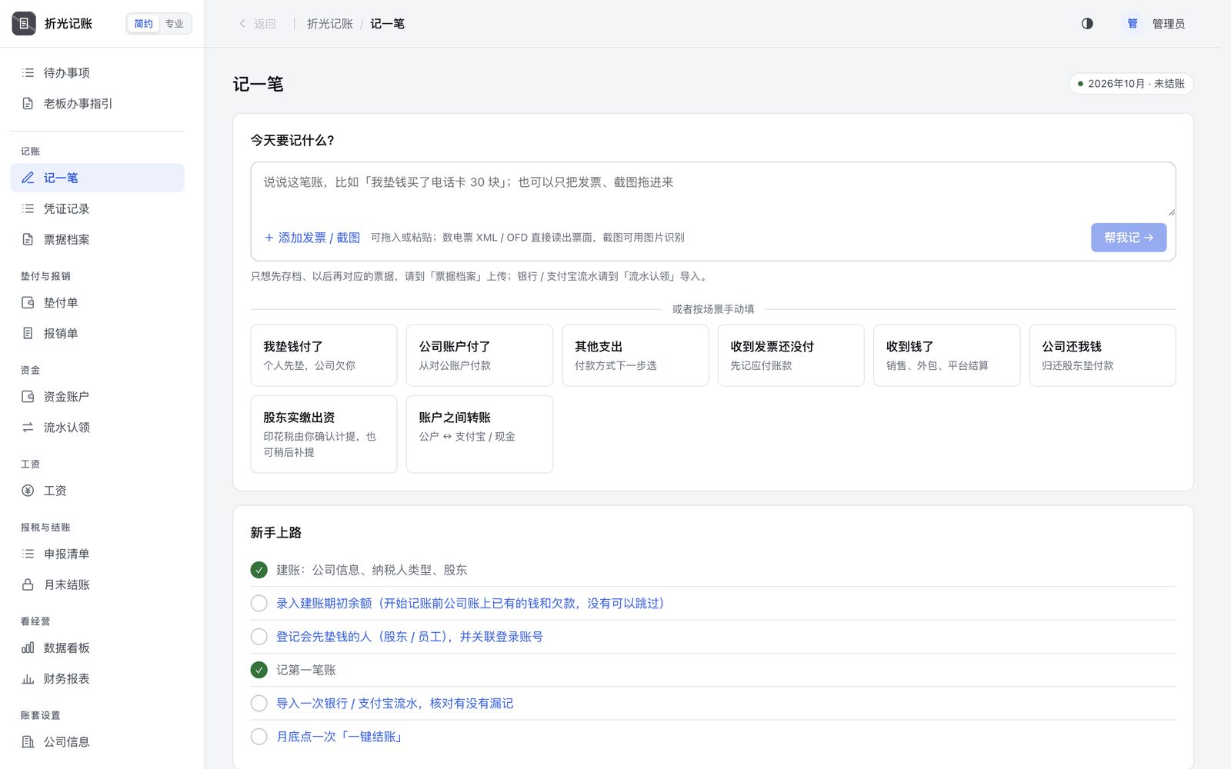Click the 财务报表 chart icon
1231x769 pixels.
click(28, 678)
